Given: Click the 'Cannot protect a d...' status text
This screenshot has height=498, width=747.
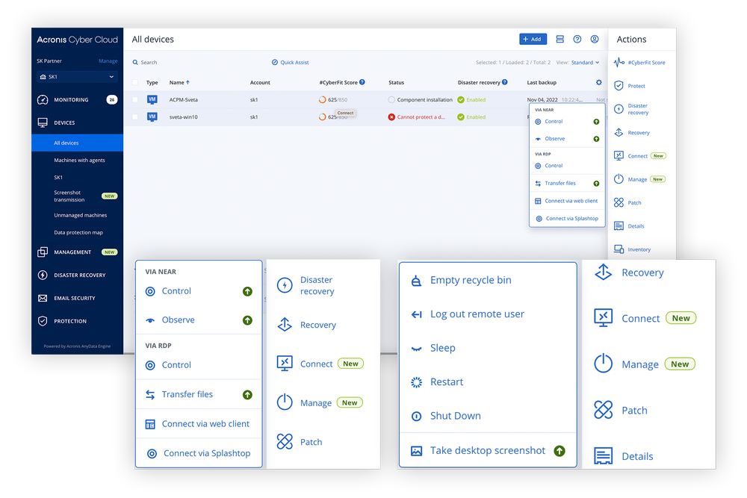Looking at the screenshot, I should [421, 117].
